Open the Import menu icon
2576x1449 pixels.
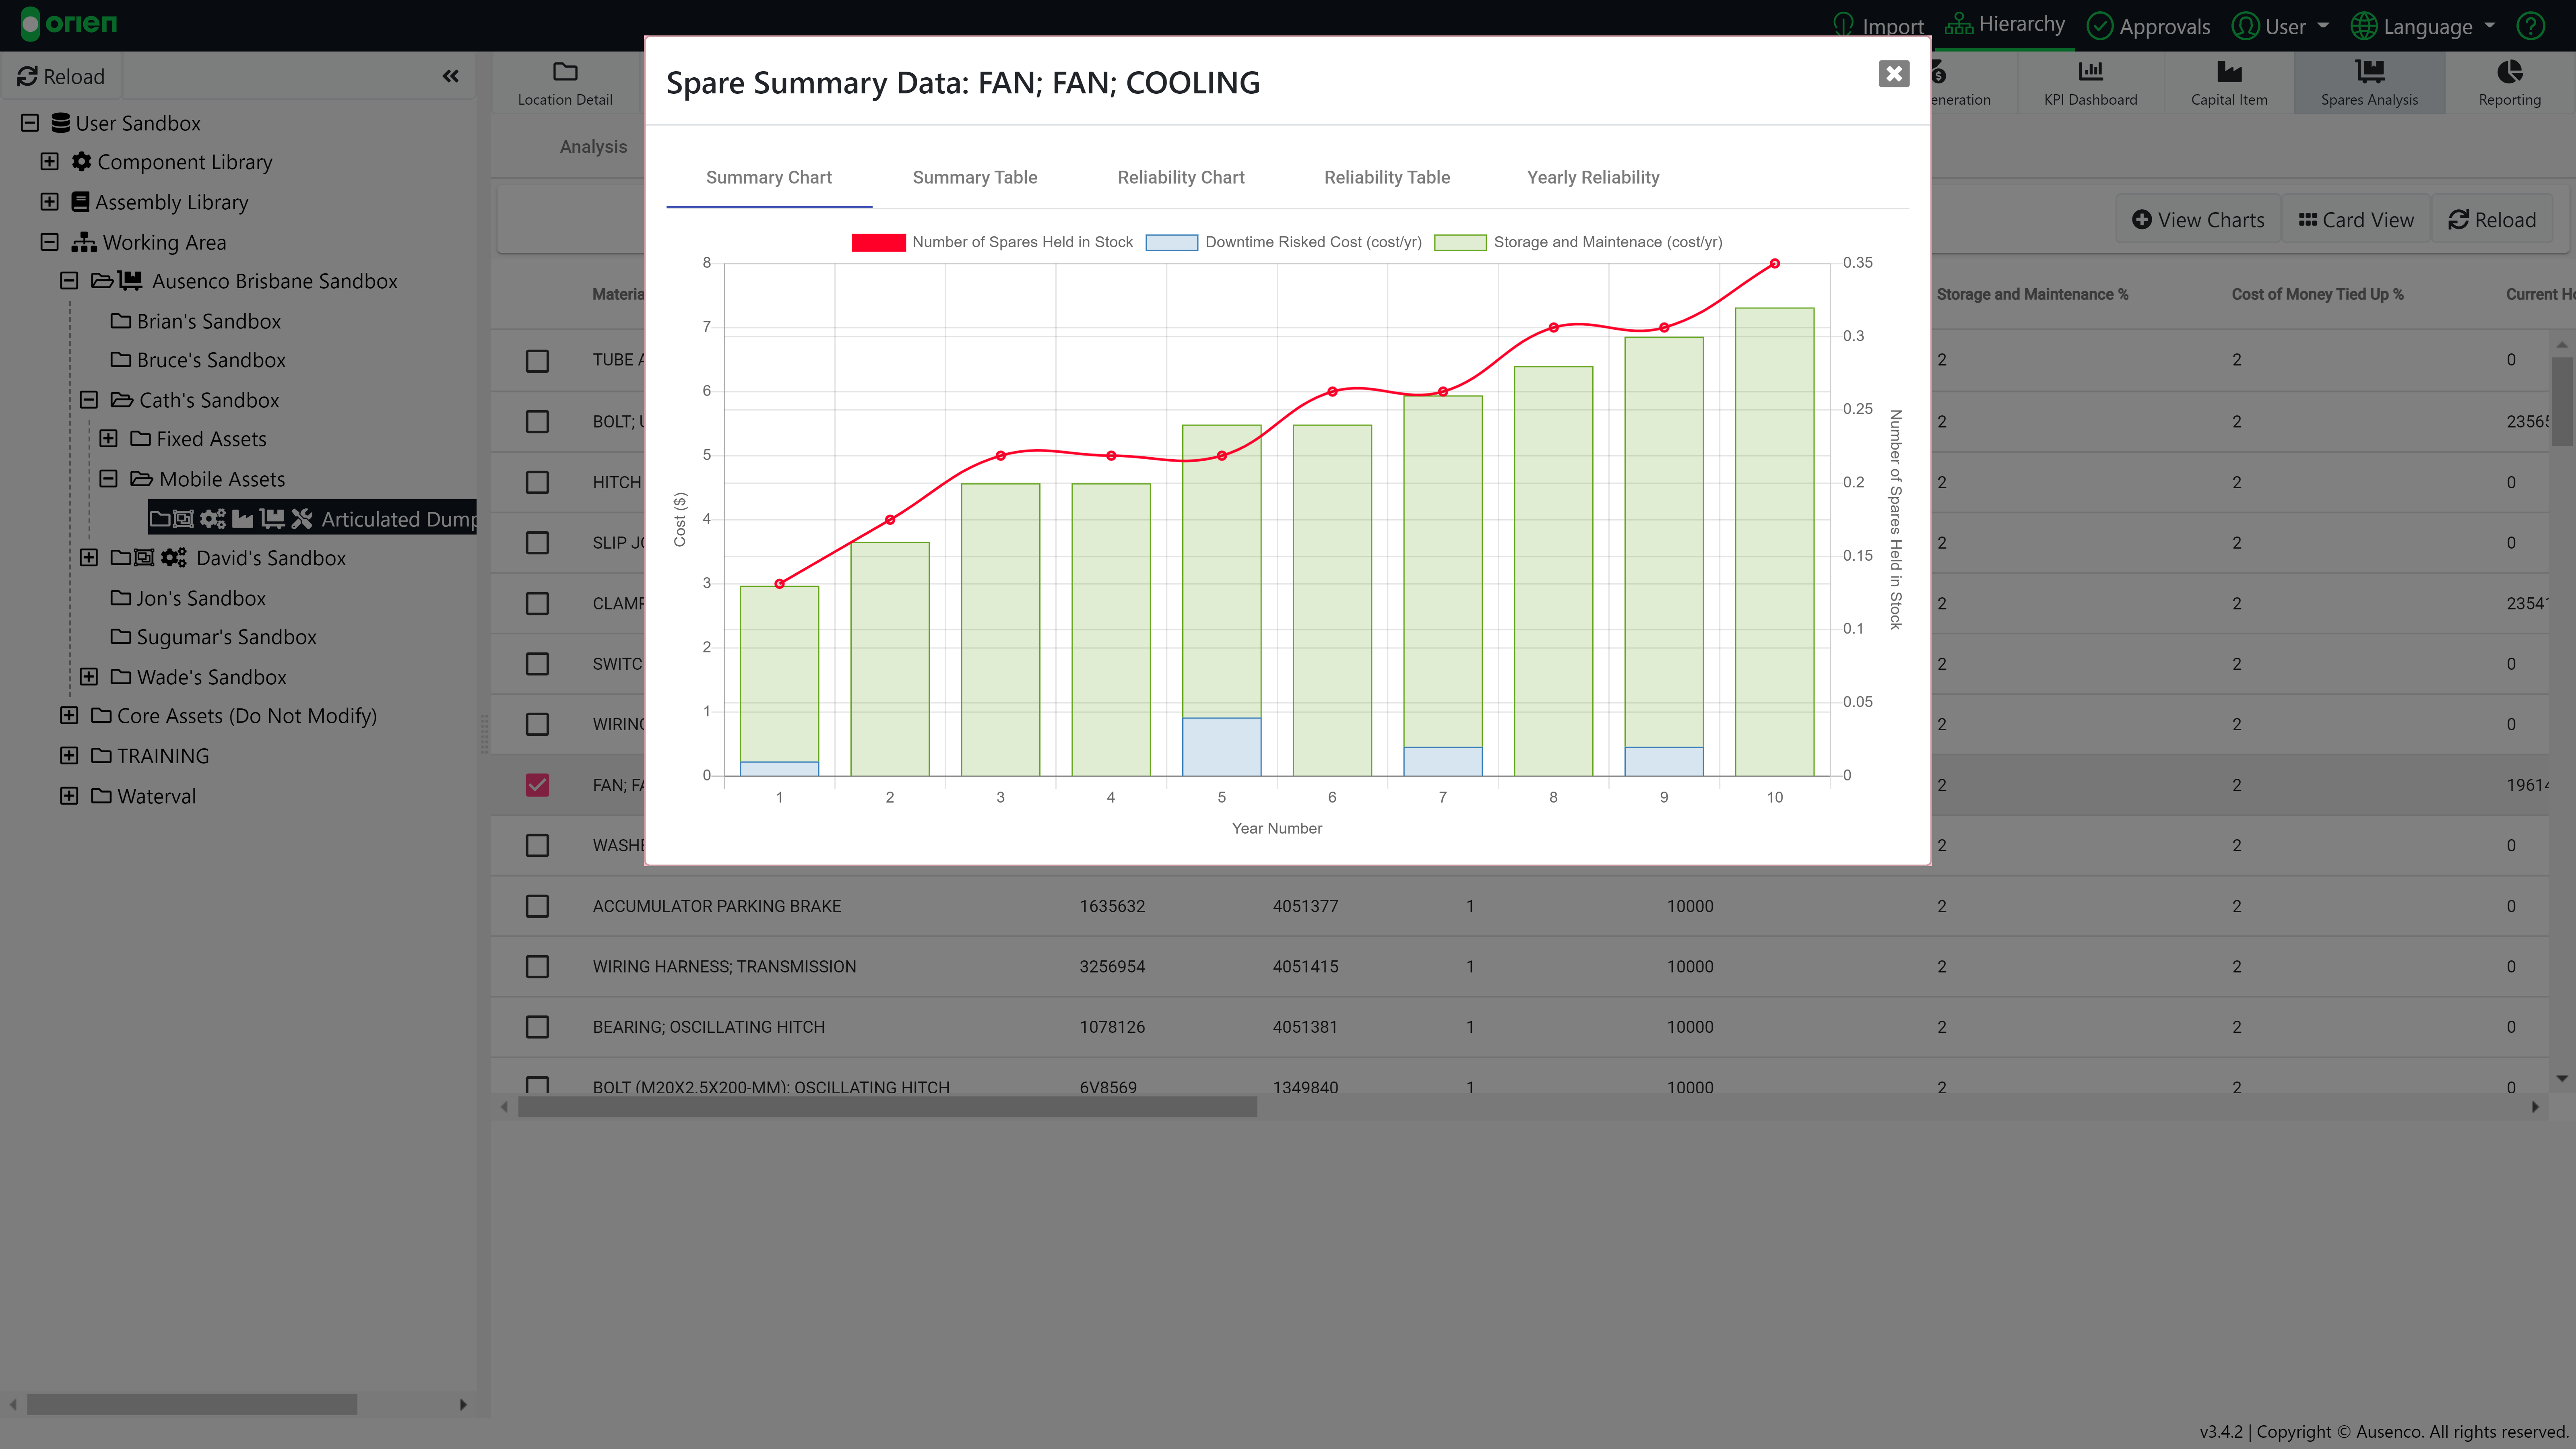1843,25
